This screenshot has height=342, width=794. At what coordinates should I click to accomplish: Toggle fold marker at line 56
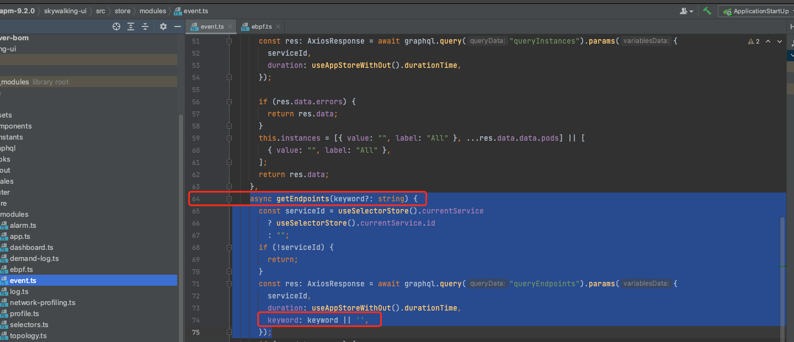pyautogui.click(x=229, y=101)
